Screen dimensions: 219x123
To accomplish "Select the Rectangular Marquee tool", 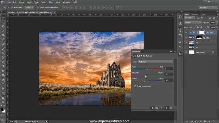I will coord(3,22).
